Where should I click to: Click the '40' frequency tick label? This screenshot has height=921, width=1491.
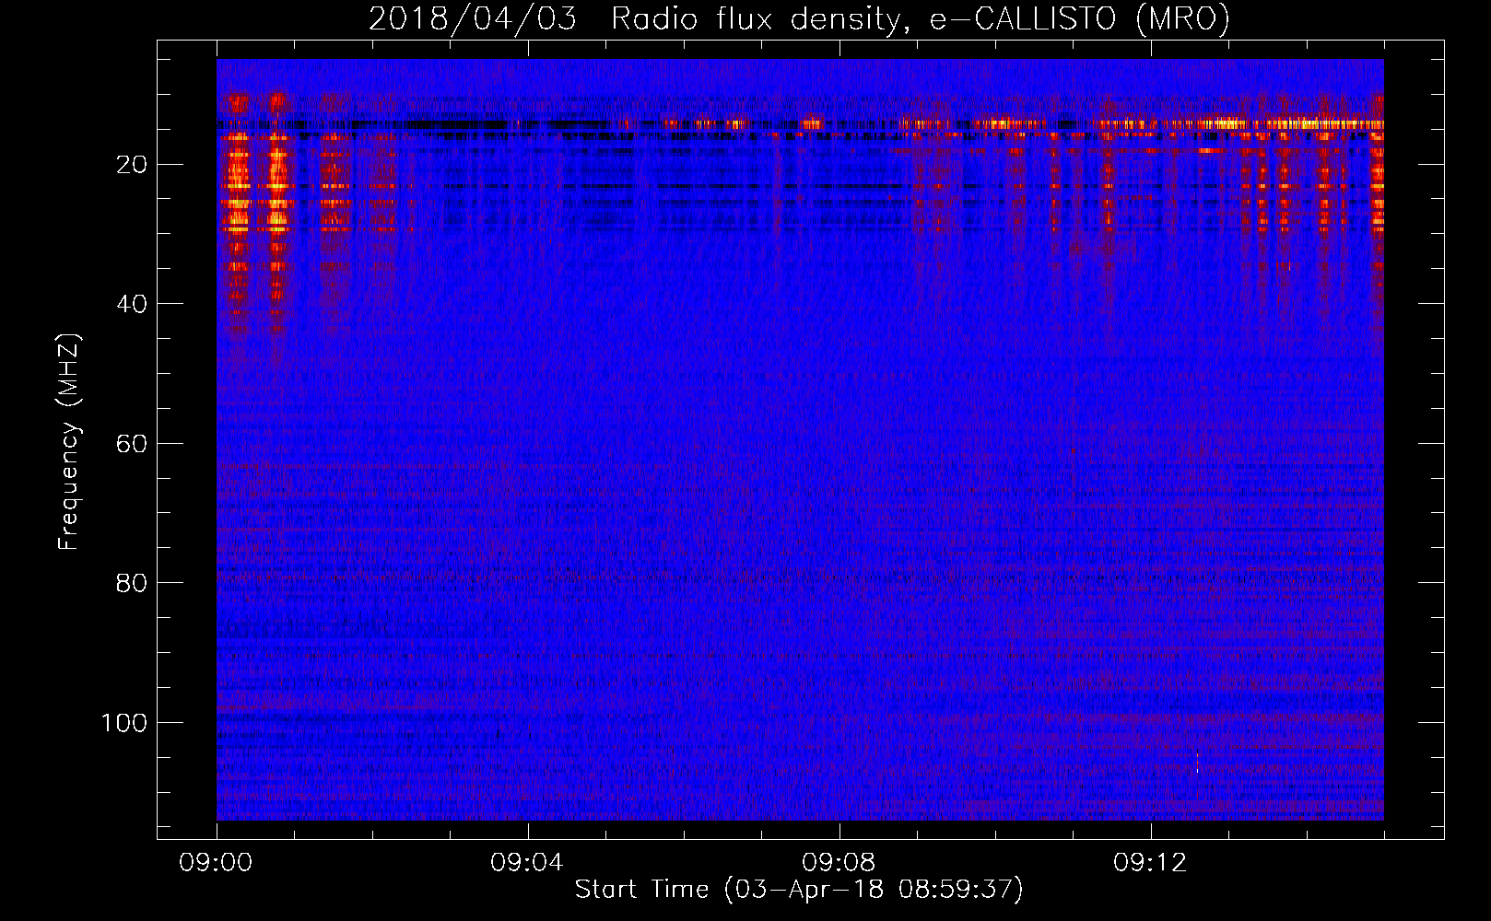click(133, 304)
